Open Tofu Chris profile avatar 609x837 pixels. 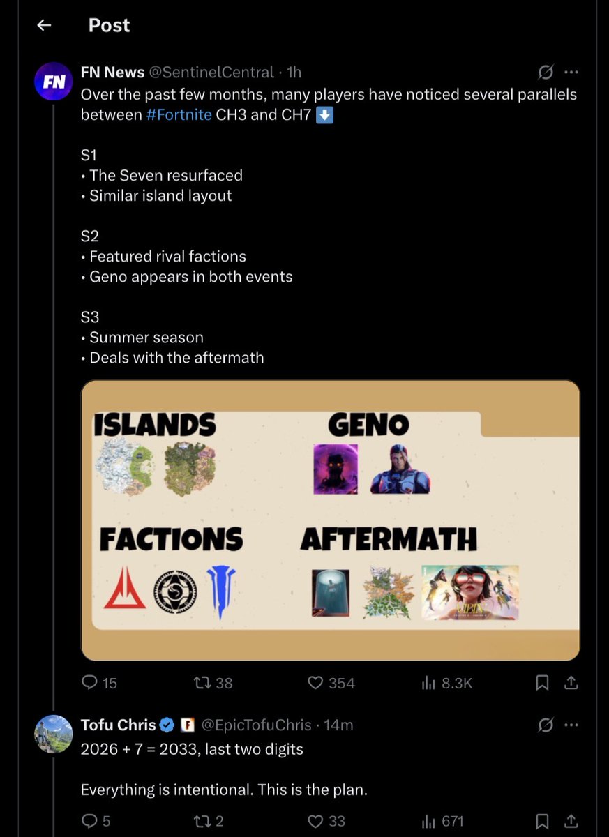tap(54, 734)
